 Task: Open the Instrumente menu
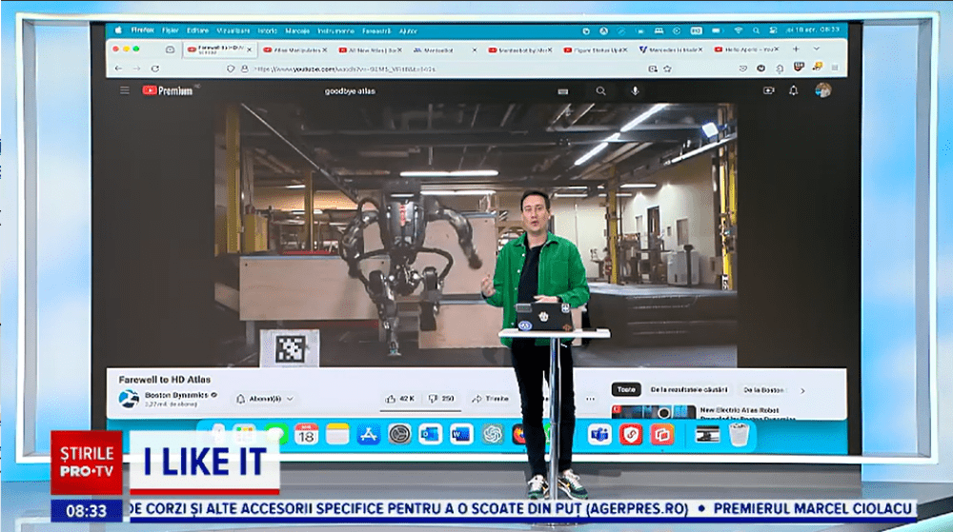click(x=335, y=30)
